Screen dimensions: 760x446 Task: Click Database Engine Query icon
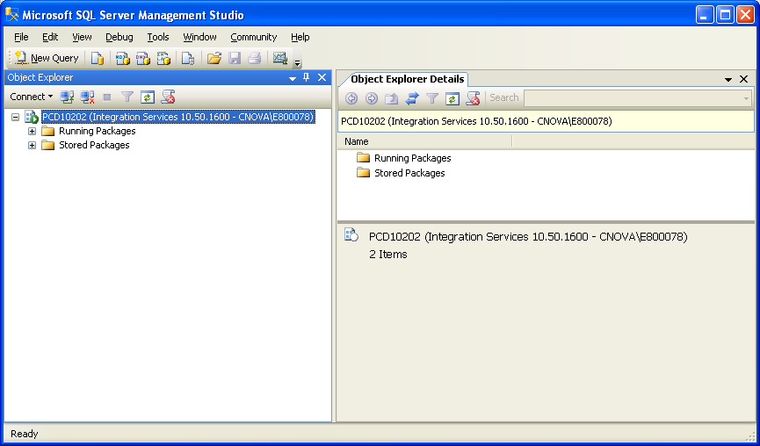click(98, 58)
